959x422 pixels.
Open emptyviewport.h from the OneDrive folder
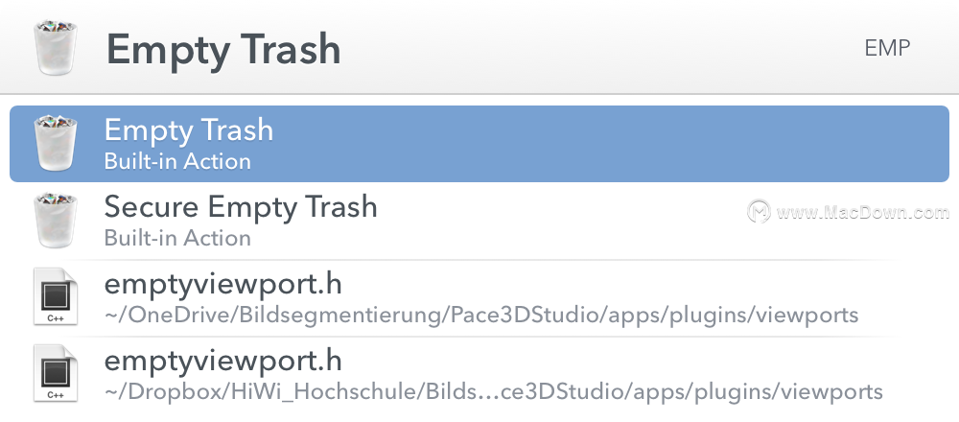pyautogui.click(x=222, y=285)
